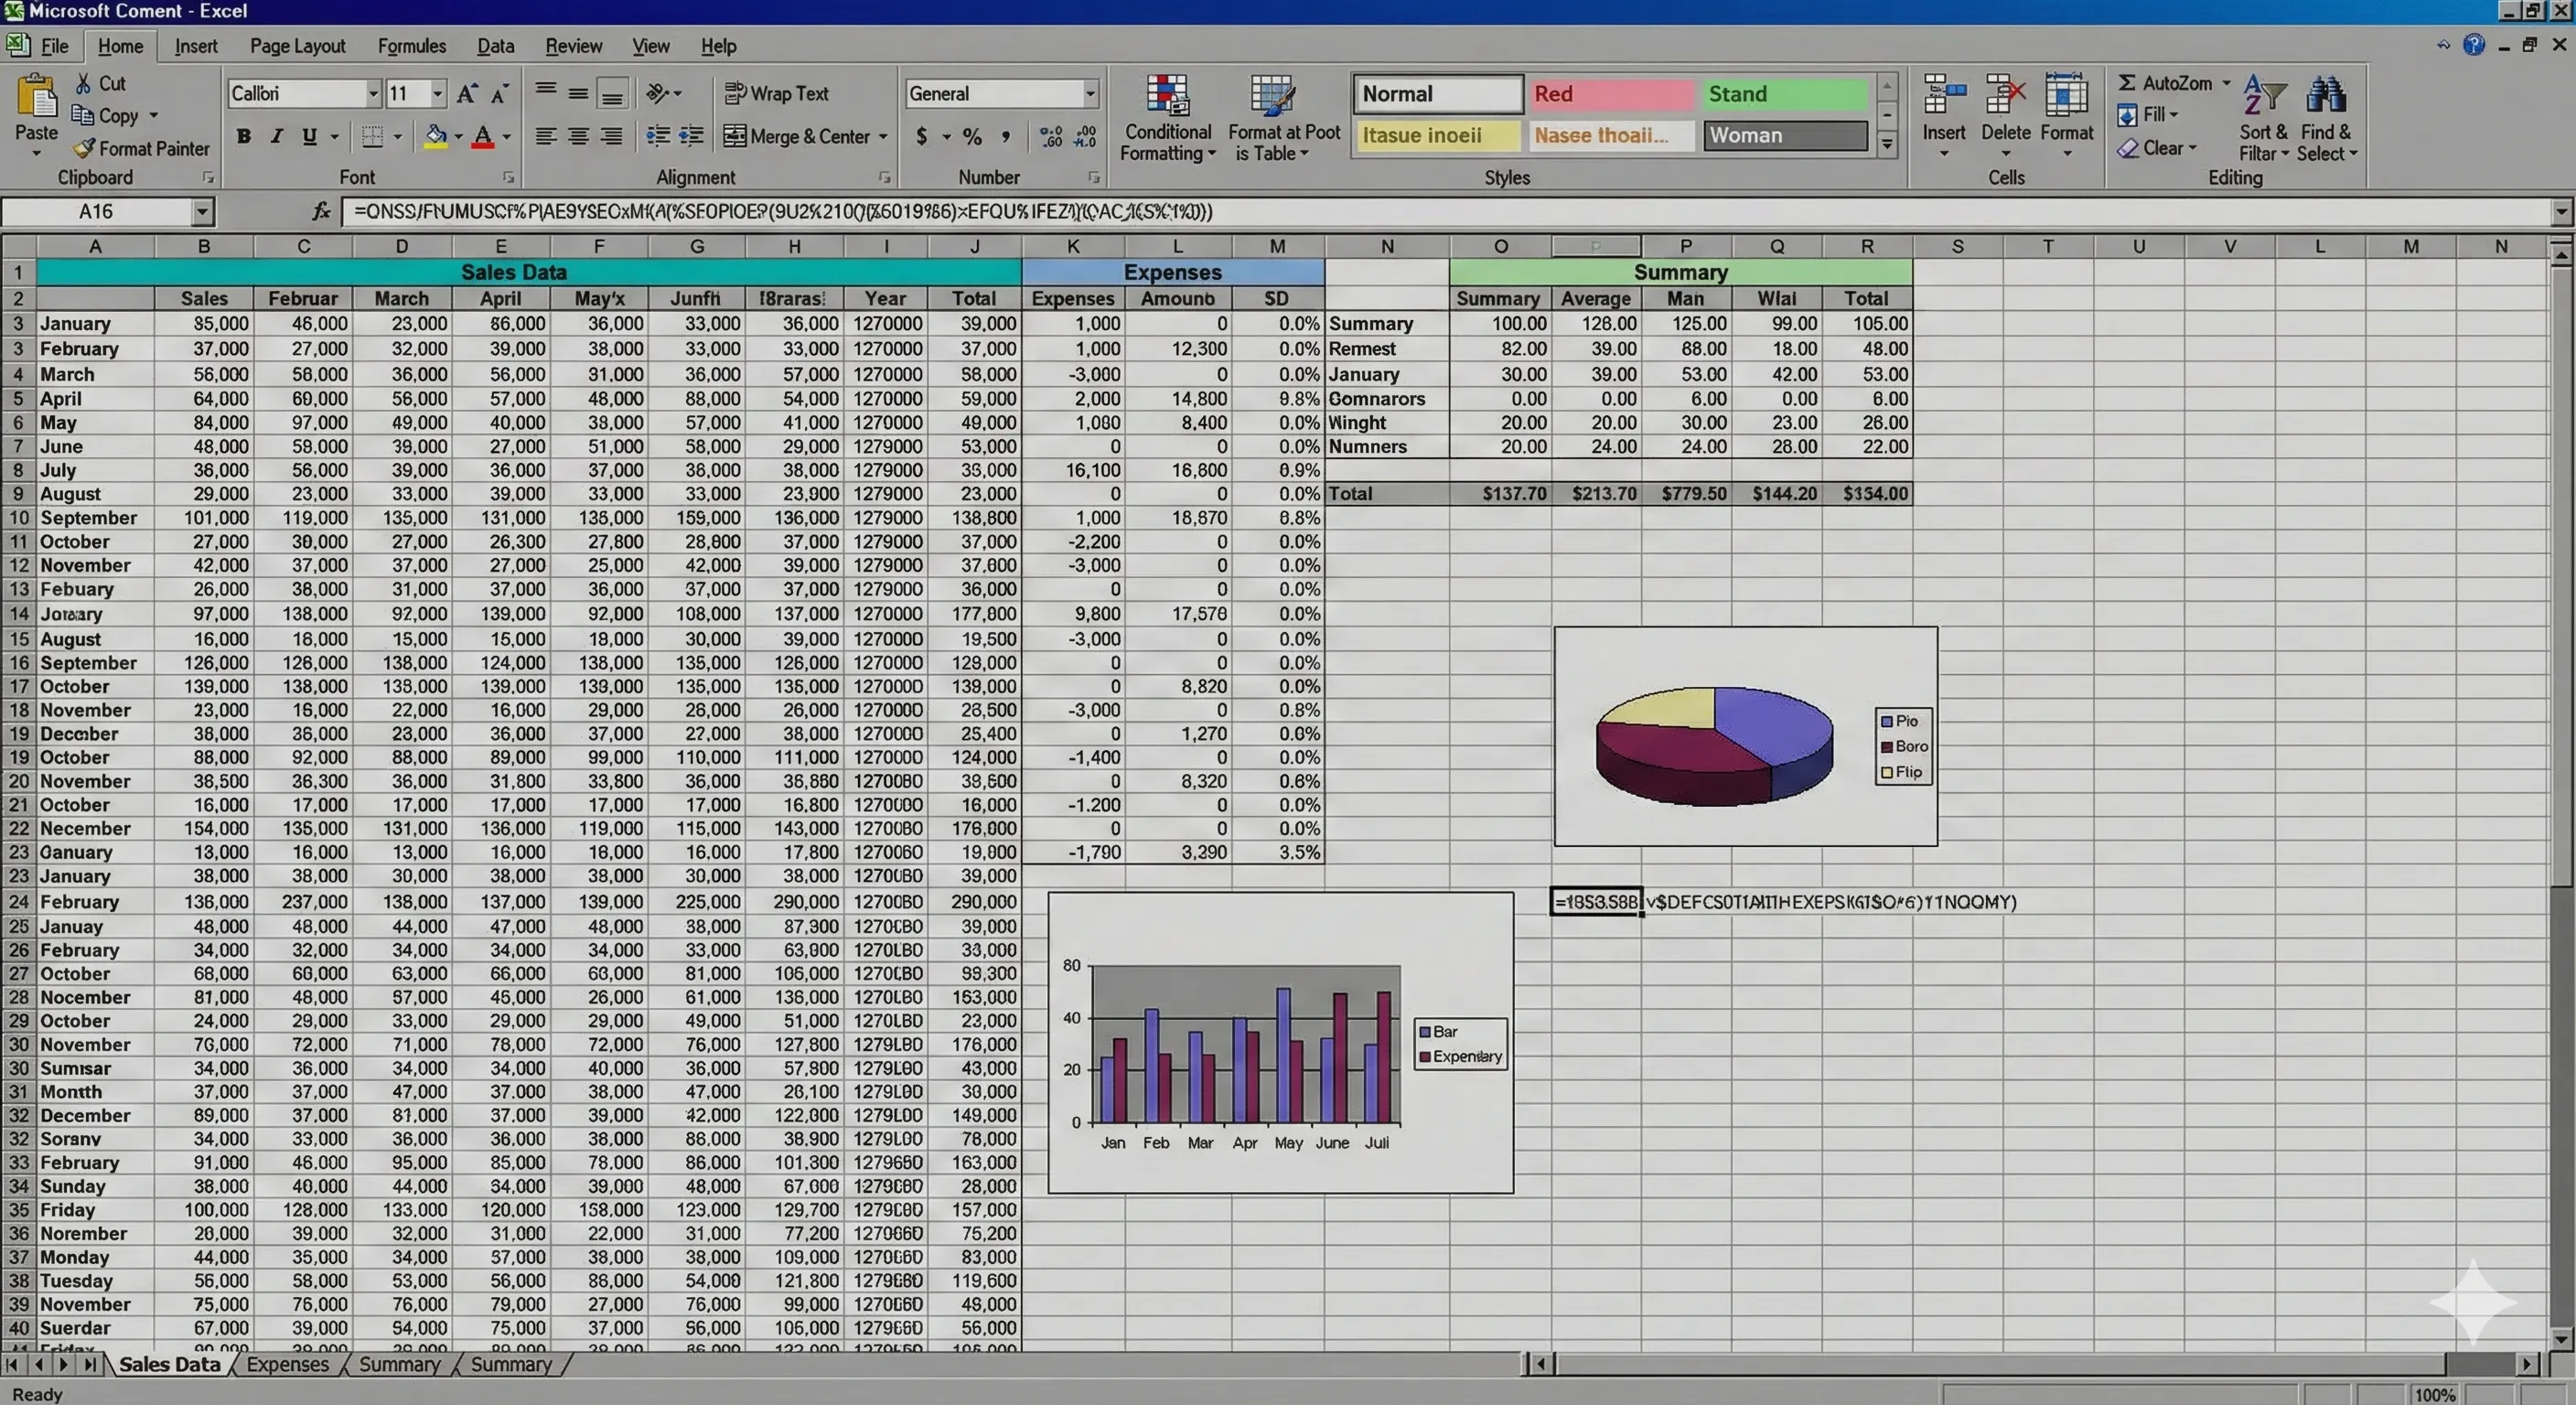Viewport: 2576px width, 1405px height.
Task: Switch to the Expenses sheet tab
Action: point(287,1364)
